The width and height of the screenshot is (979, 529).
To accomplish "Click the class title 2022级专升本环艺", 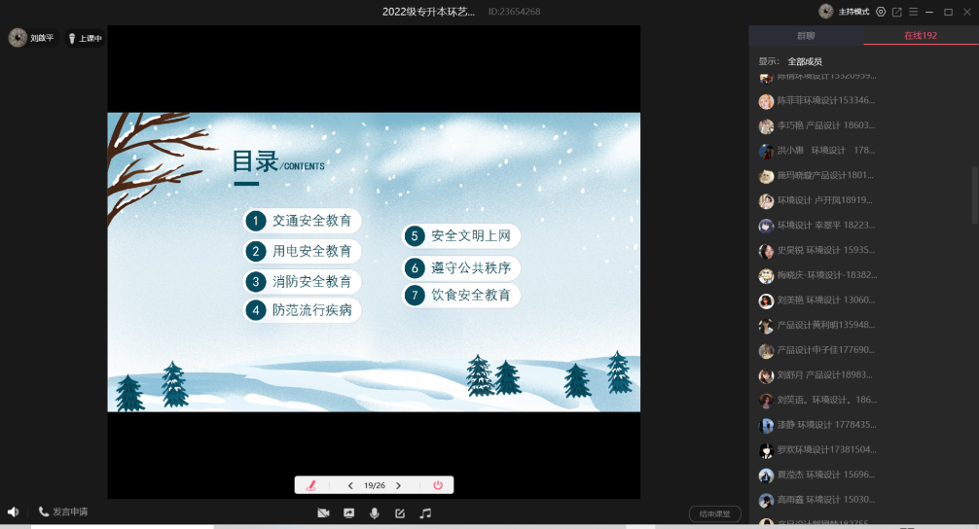I will coord(428,12).
